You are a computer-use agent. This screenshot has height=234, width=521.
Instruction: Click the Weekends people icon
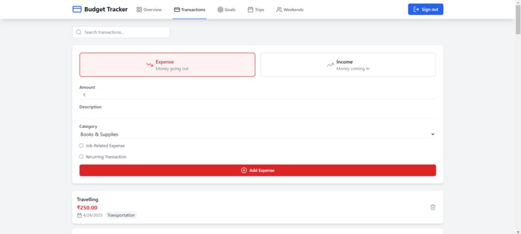tap(279, 10)
